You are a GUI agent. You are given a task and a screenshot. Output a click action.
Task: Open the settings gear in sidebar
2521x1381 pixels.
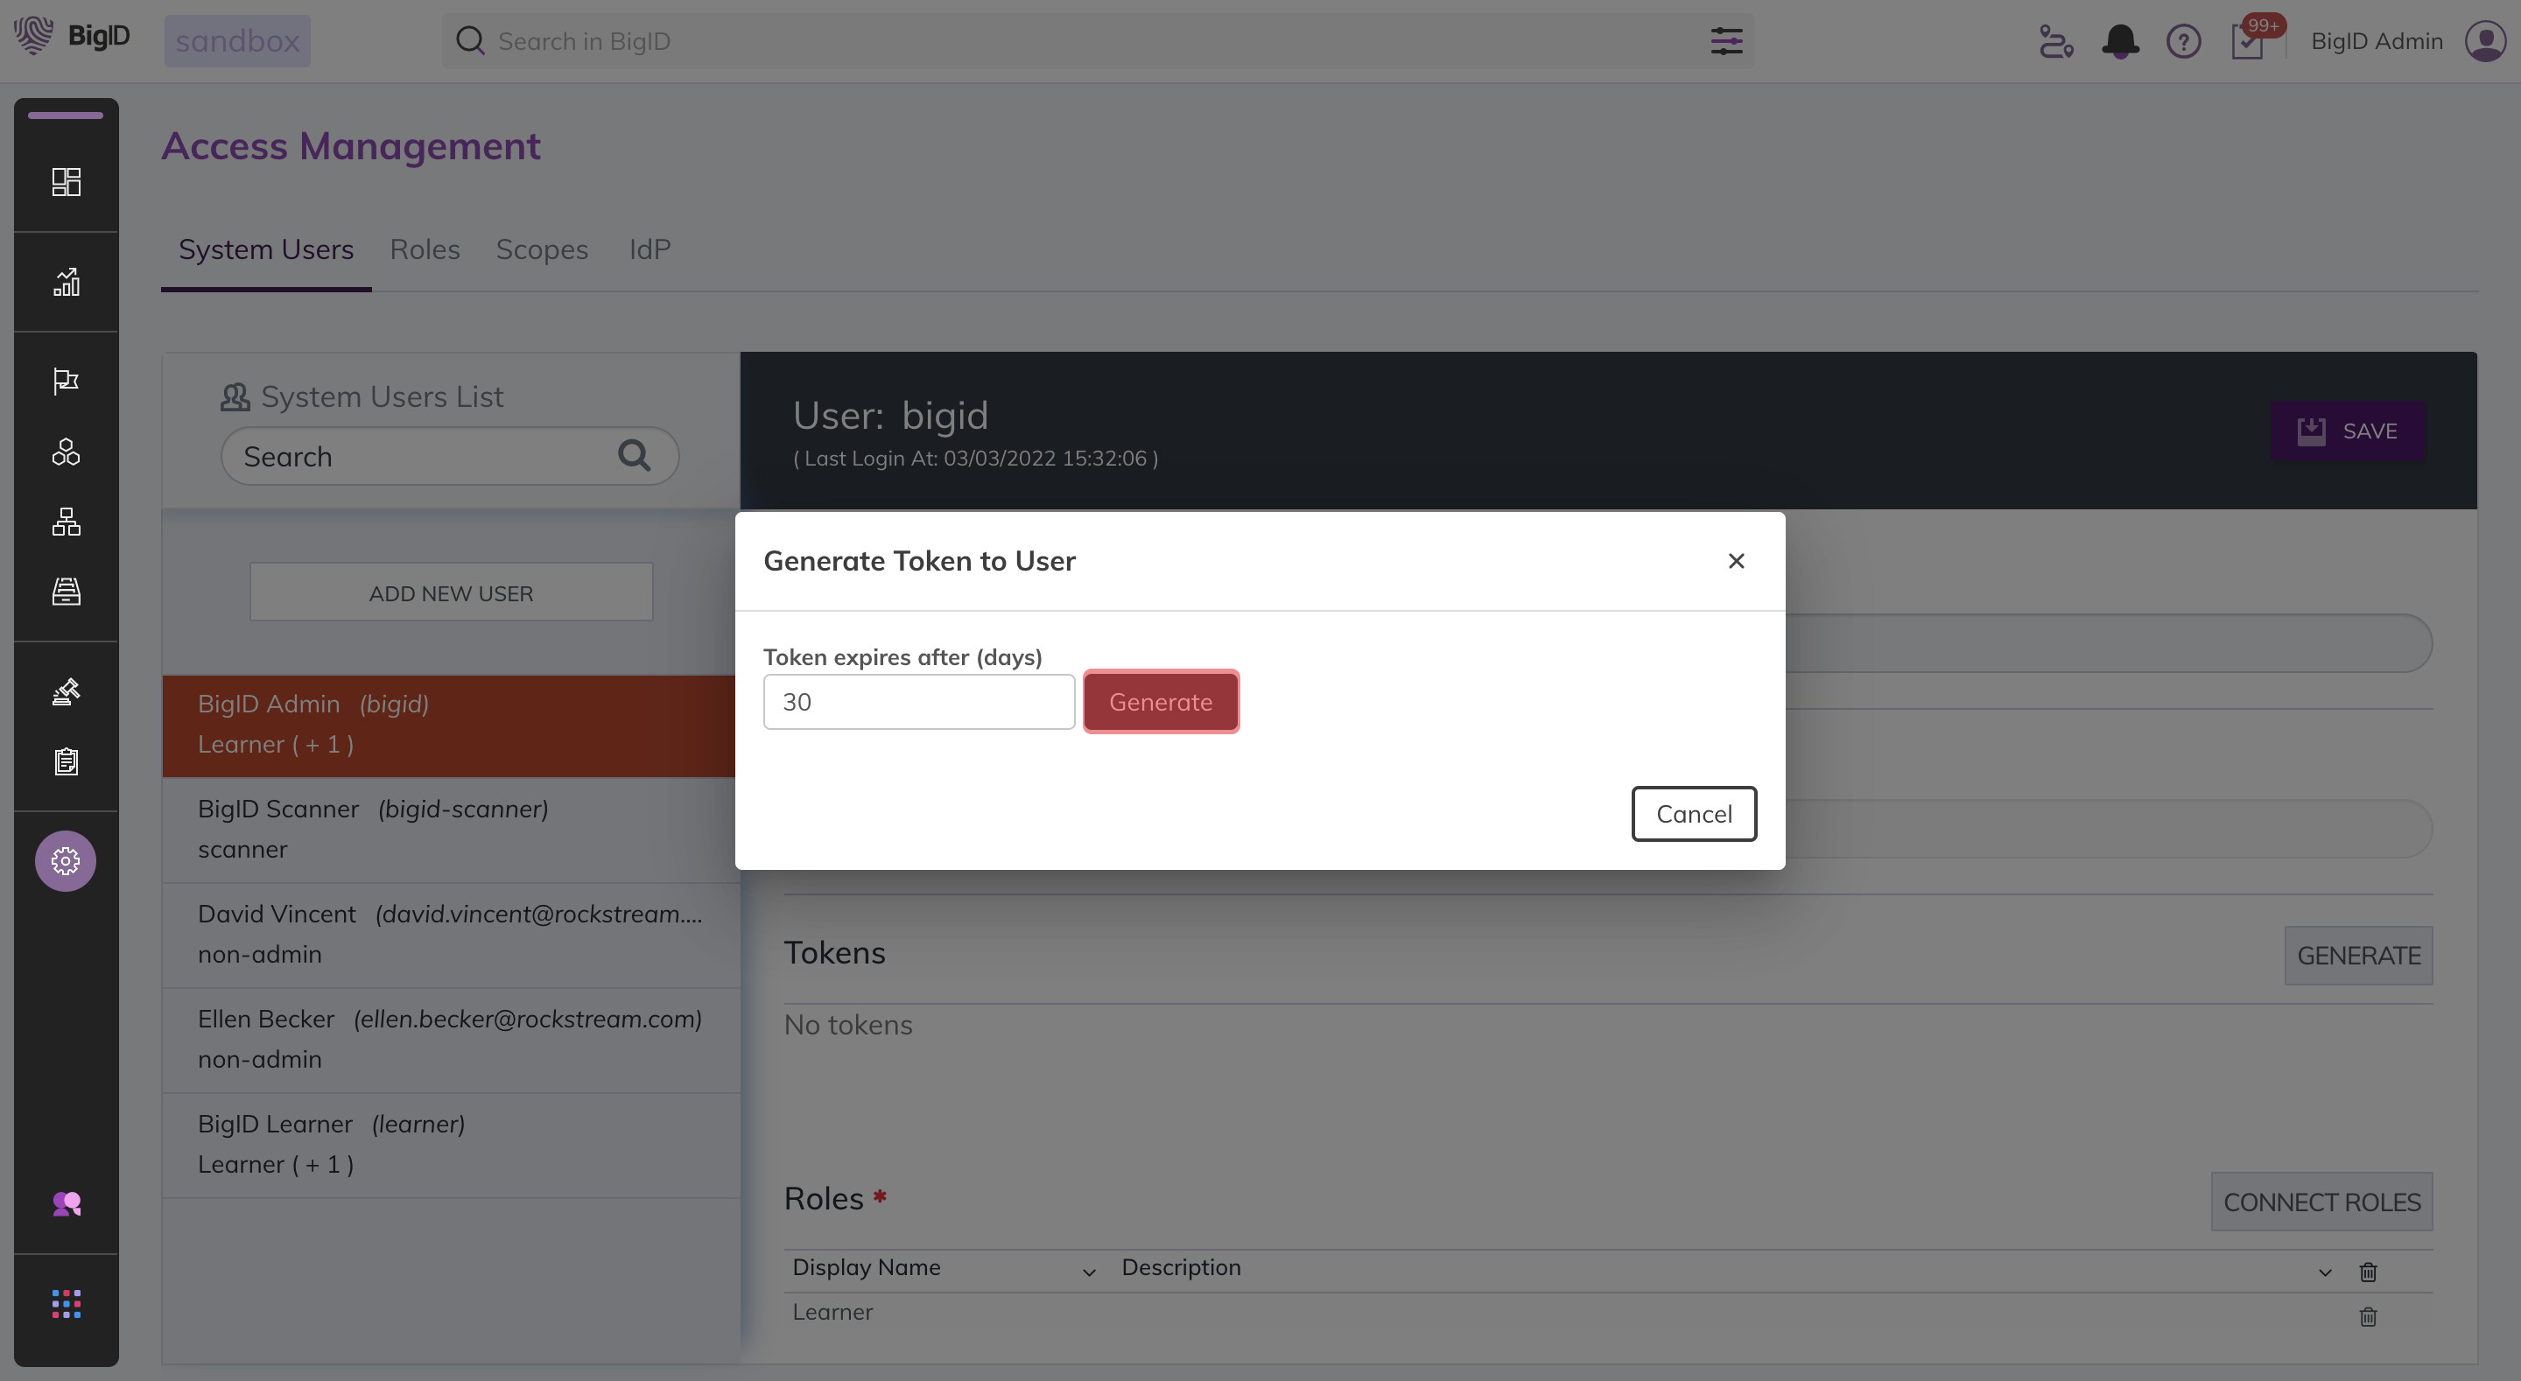pos(66,861)
